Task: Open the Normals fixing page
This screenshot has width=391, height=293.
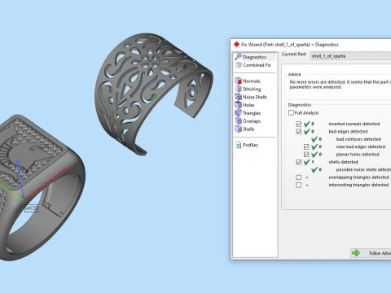Action: click(248, 81)
